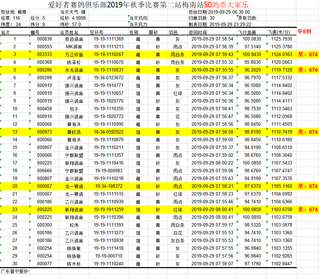Click the 司放地: 梅南 cell
319x278 pixels.
(x=15, y=12)
